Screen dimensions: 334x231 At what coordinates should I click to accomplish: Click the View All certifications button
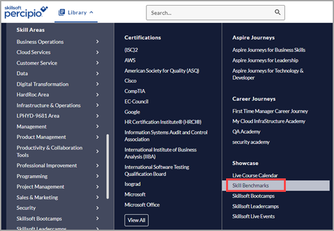coord(137,220)
